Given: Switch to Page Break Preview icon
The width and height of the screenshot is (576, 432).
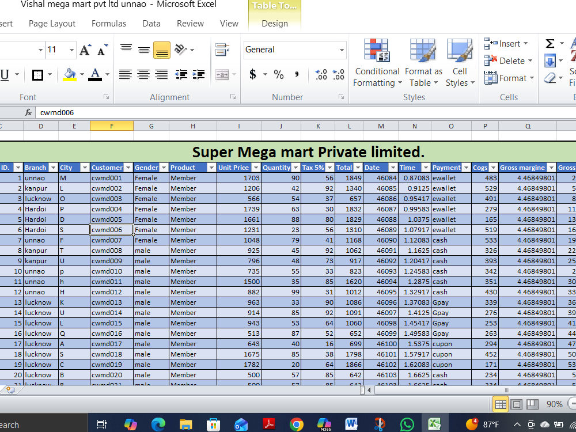Looking at the screenshot, I should pyautogui.click(x=532, y=404).
